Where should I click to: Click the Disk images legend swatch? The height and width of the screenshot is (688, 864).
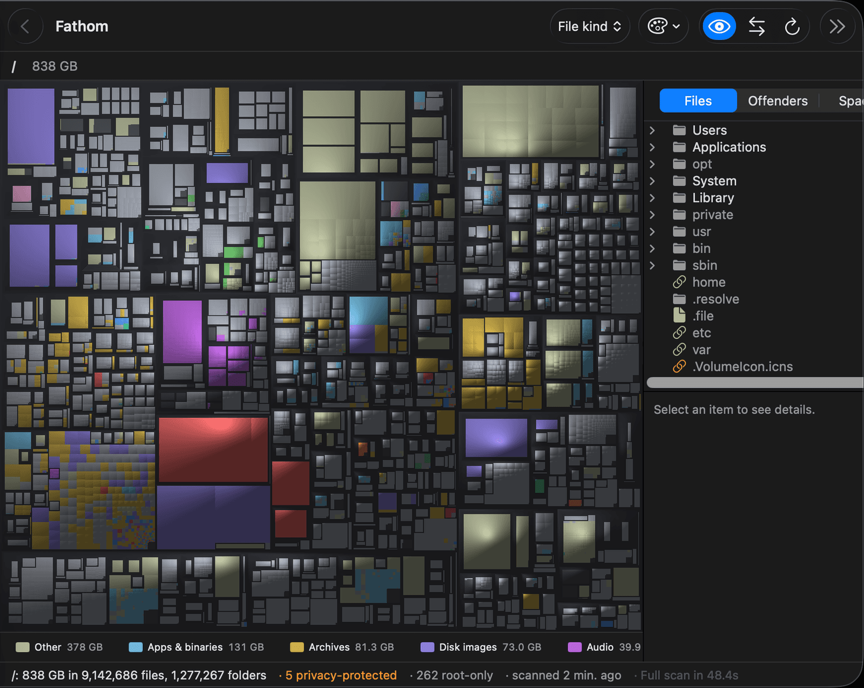pos(427,647)
